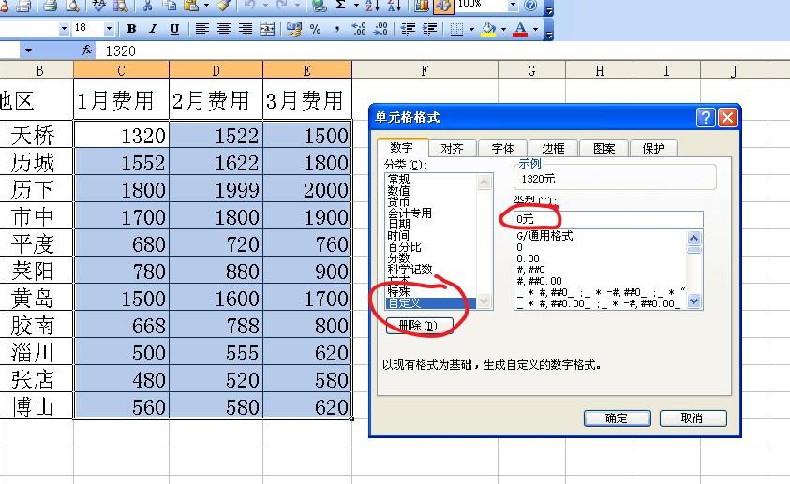Click the 删除(D) button
The width and height of the screenshot is (790, 484).
419,326
